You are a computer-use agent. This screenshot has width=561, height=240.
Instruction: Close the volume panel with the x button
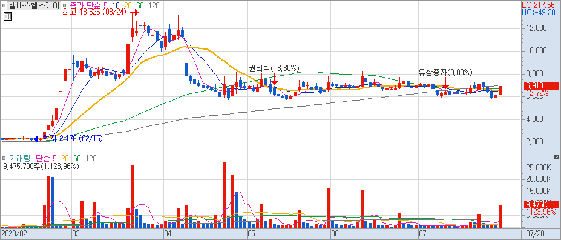click(556, 157)
